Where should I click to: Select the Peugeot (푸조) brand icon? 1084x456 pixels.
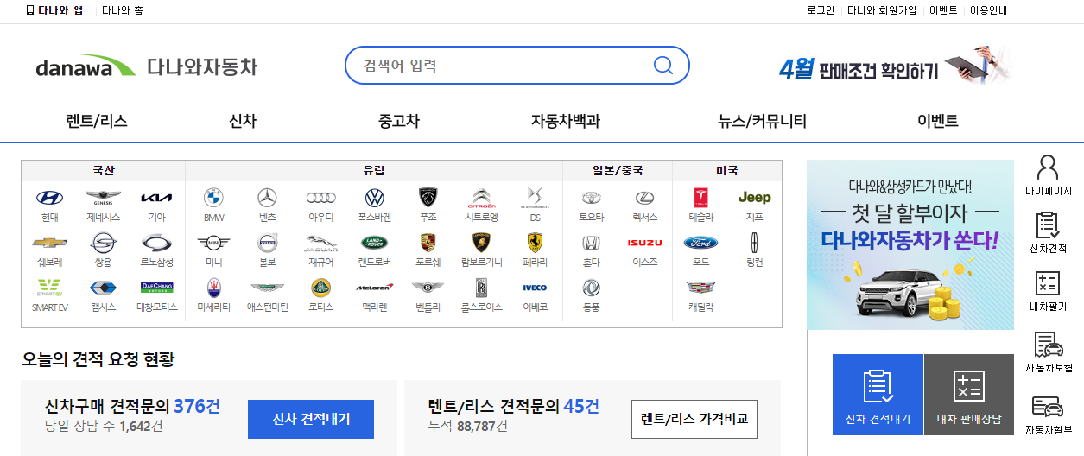tap(428, 198)
